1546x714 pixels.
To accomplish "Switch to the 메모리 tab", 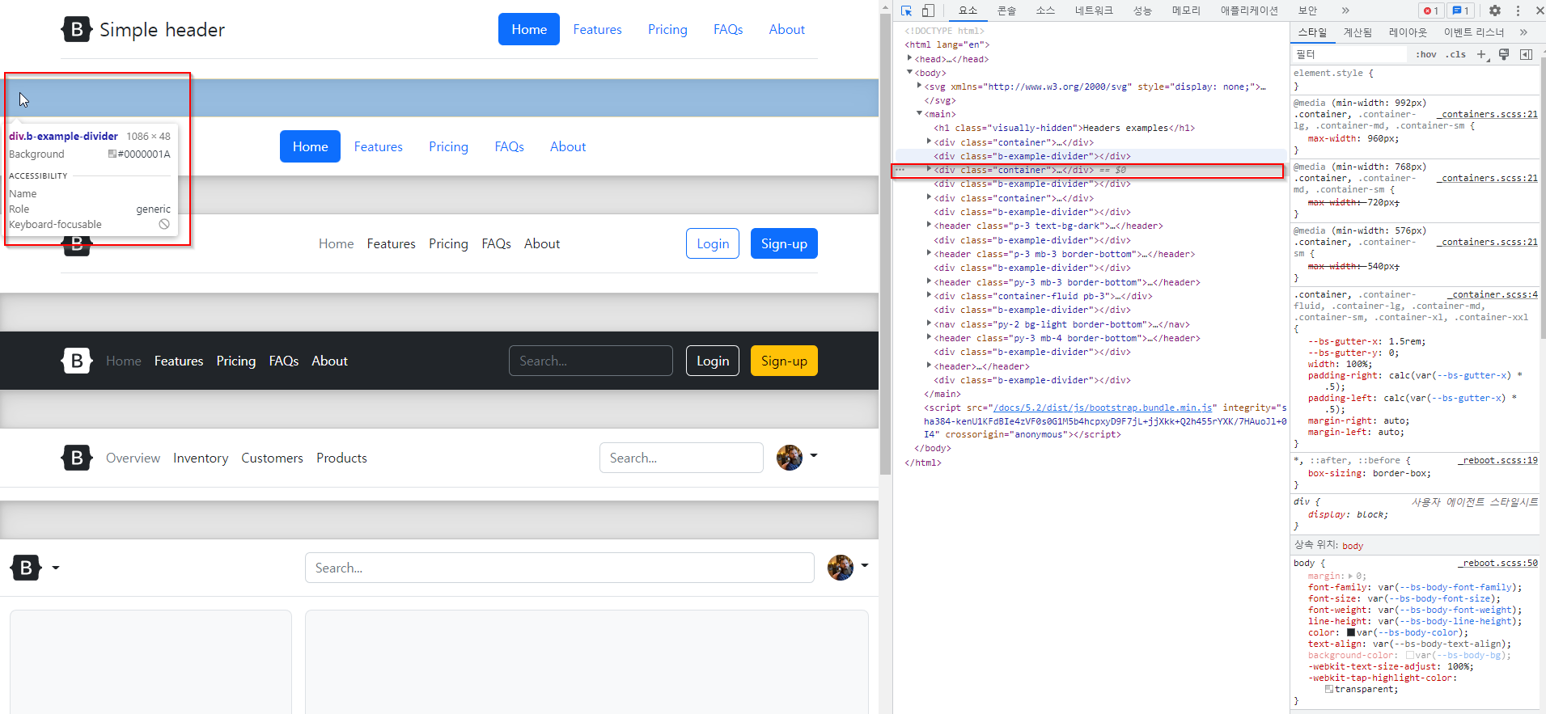I will tap(1186, 11).
